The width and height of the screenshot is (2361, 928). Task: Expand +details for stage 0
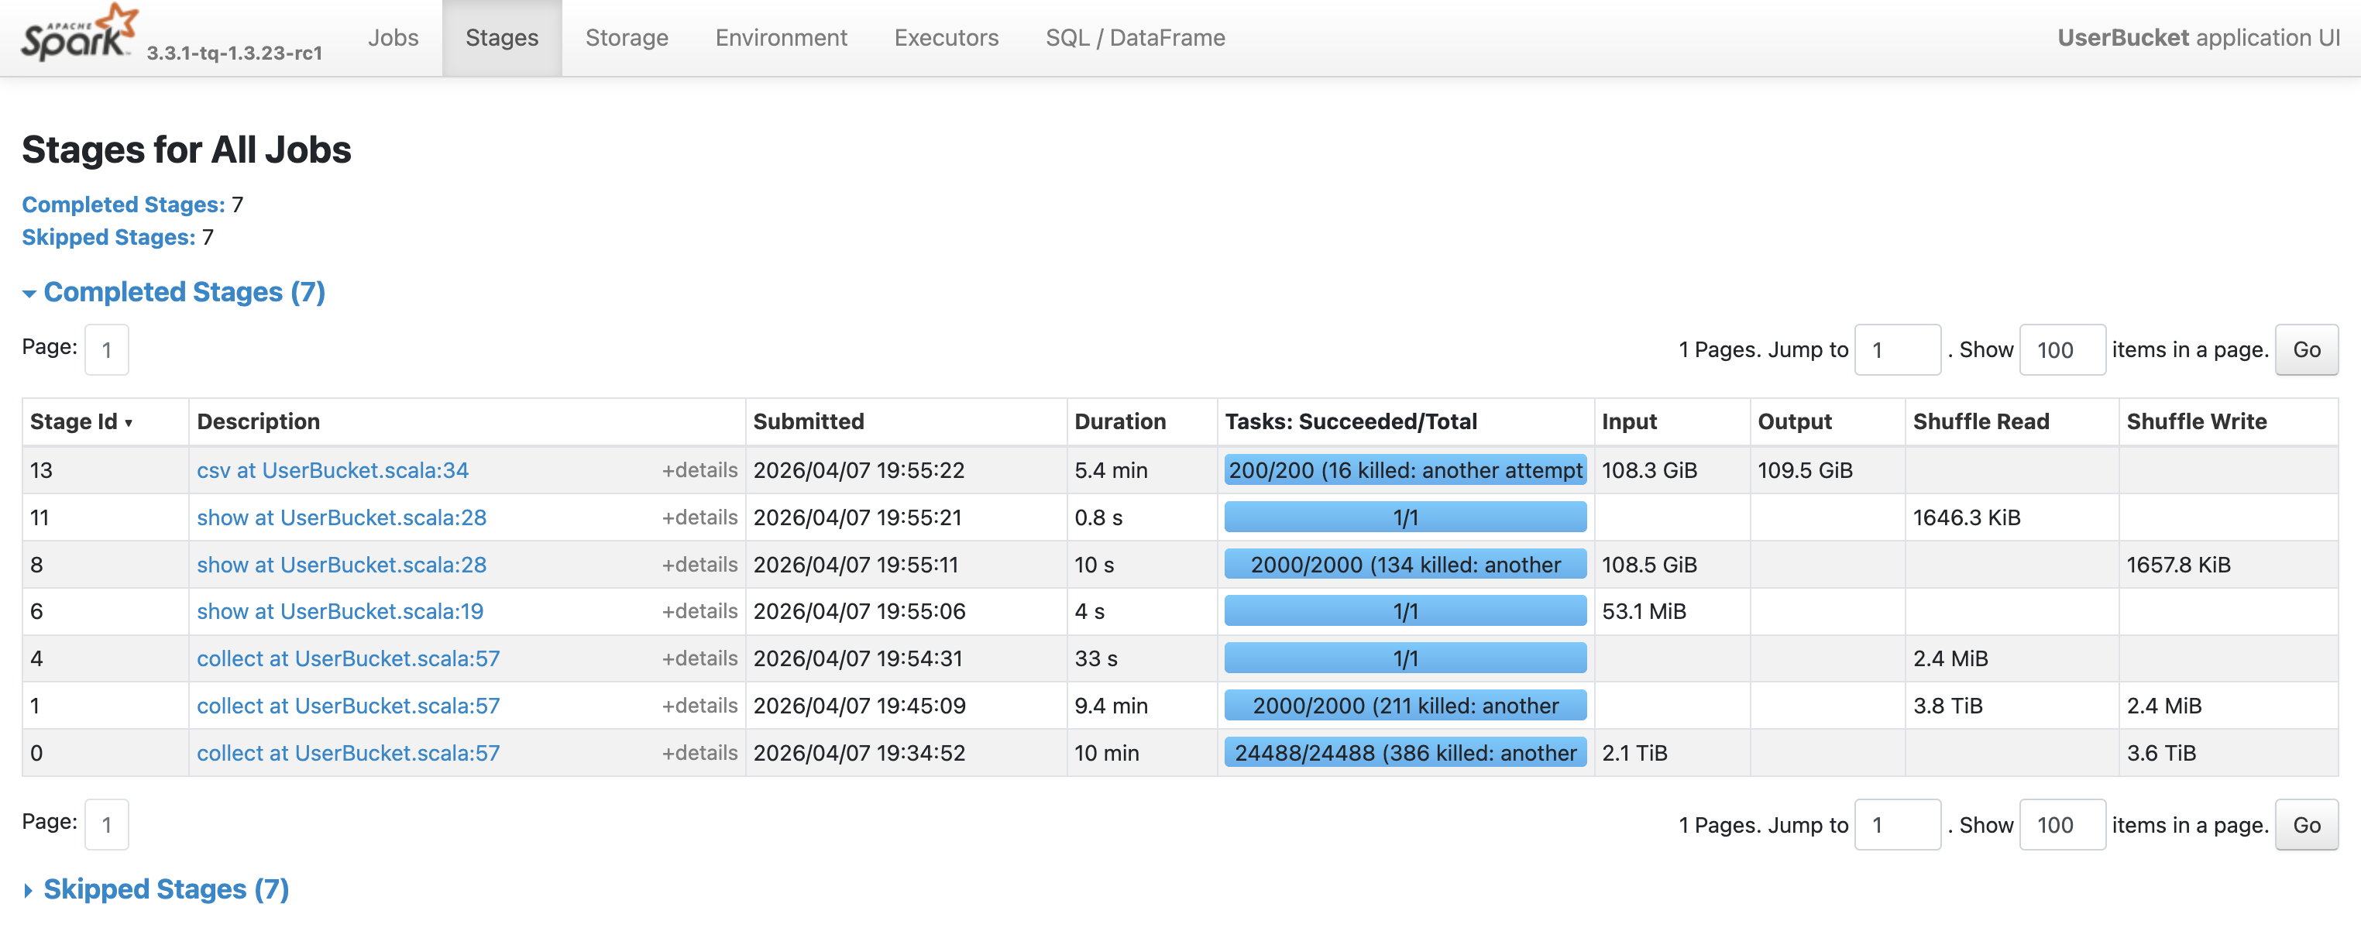coord(699,753)
